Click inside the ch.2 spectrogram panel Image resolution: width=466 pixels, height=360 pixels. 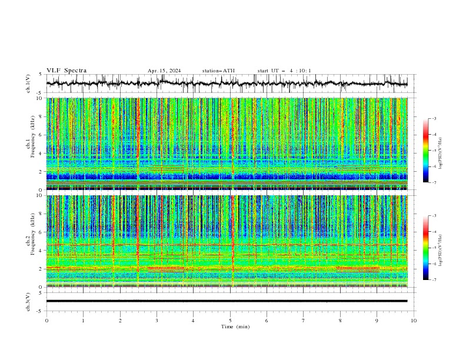click(227, 241)
